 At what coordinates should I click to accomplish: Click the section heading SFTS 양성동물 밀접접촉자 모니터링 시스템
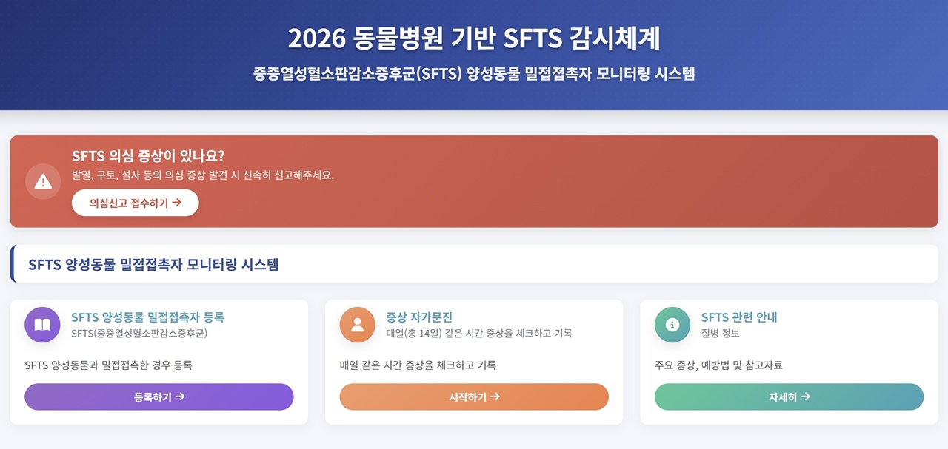pos(153,264)
